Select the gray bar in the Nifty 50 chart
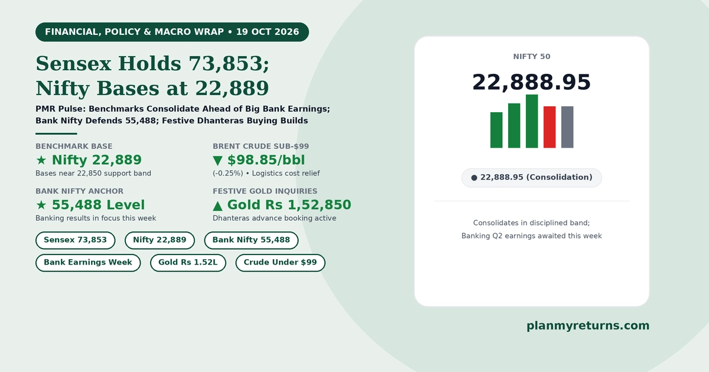This screenshot has width=709, height=372. click(x=567, y=127)
